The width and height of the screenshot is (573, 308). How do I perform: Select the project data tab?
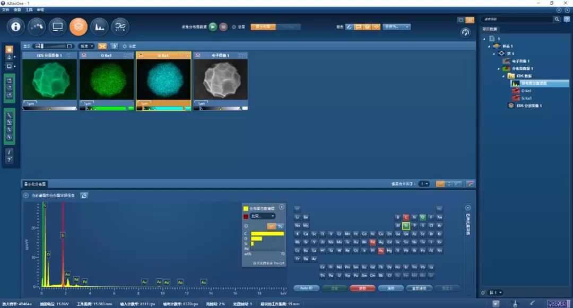[x=490, y=29]
